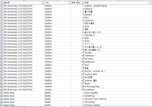Click the song cell 'Gloria'

(x=118, y=41)
